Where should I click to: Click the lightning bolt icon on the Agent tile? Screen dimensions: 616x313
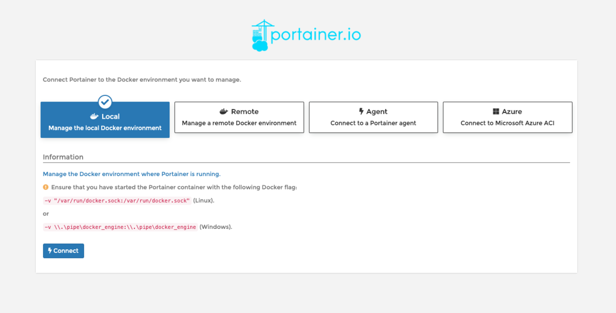click(362, 111)
